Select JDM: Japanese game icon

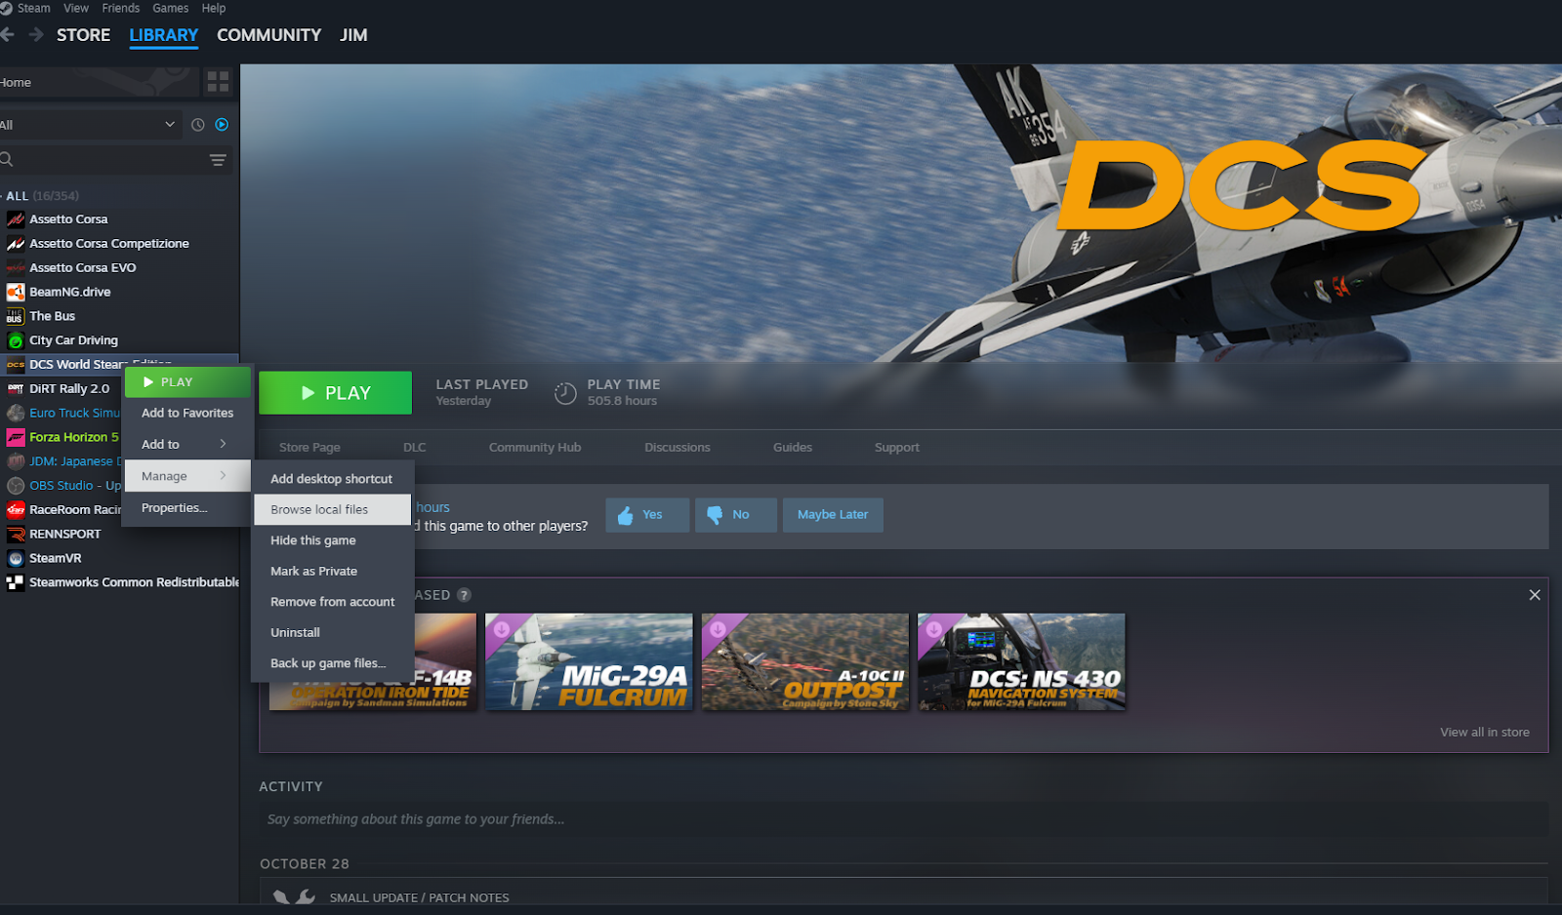(x=16, y=461)
